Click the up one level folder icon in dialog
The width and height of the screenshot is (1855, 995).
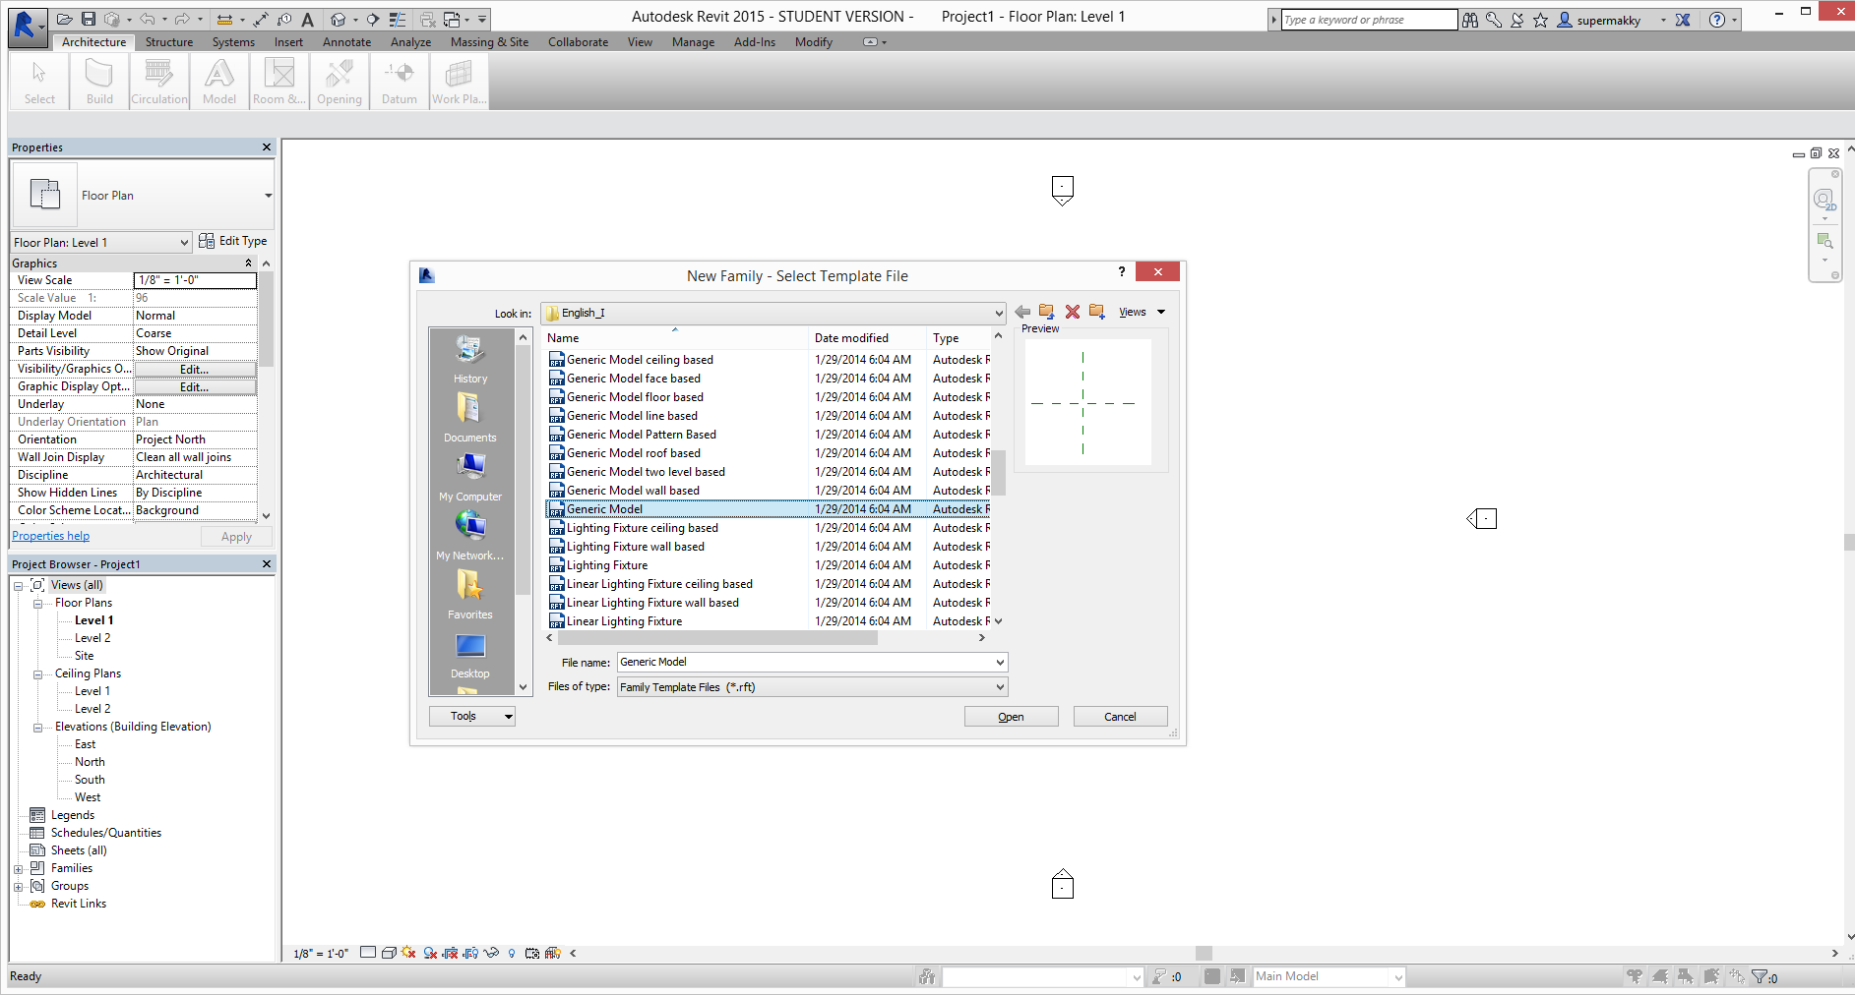point(1046,312)
